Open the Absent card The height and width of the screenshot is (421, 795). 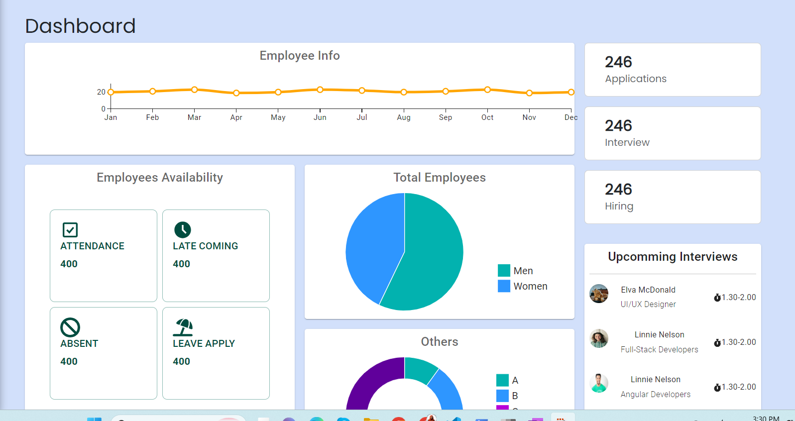104,353
